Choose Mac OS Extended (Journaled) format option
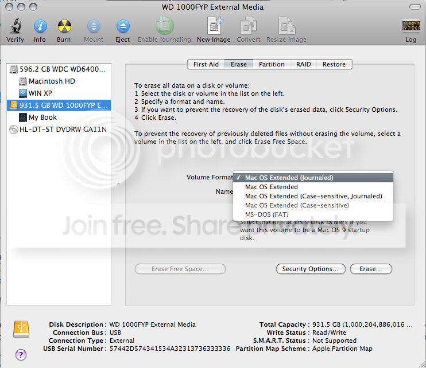This screenshot has height=368, width=426. [x=289, y=178]
